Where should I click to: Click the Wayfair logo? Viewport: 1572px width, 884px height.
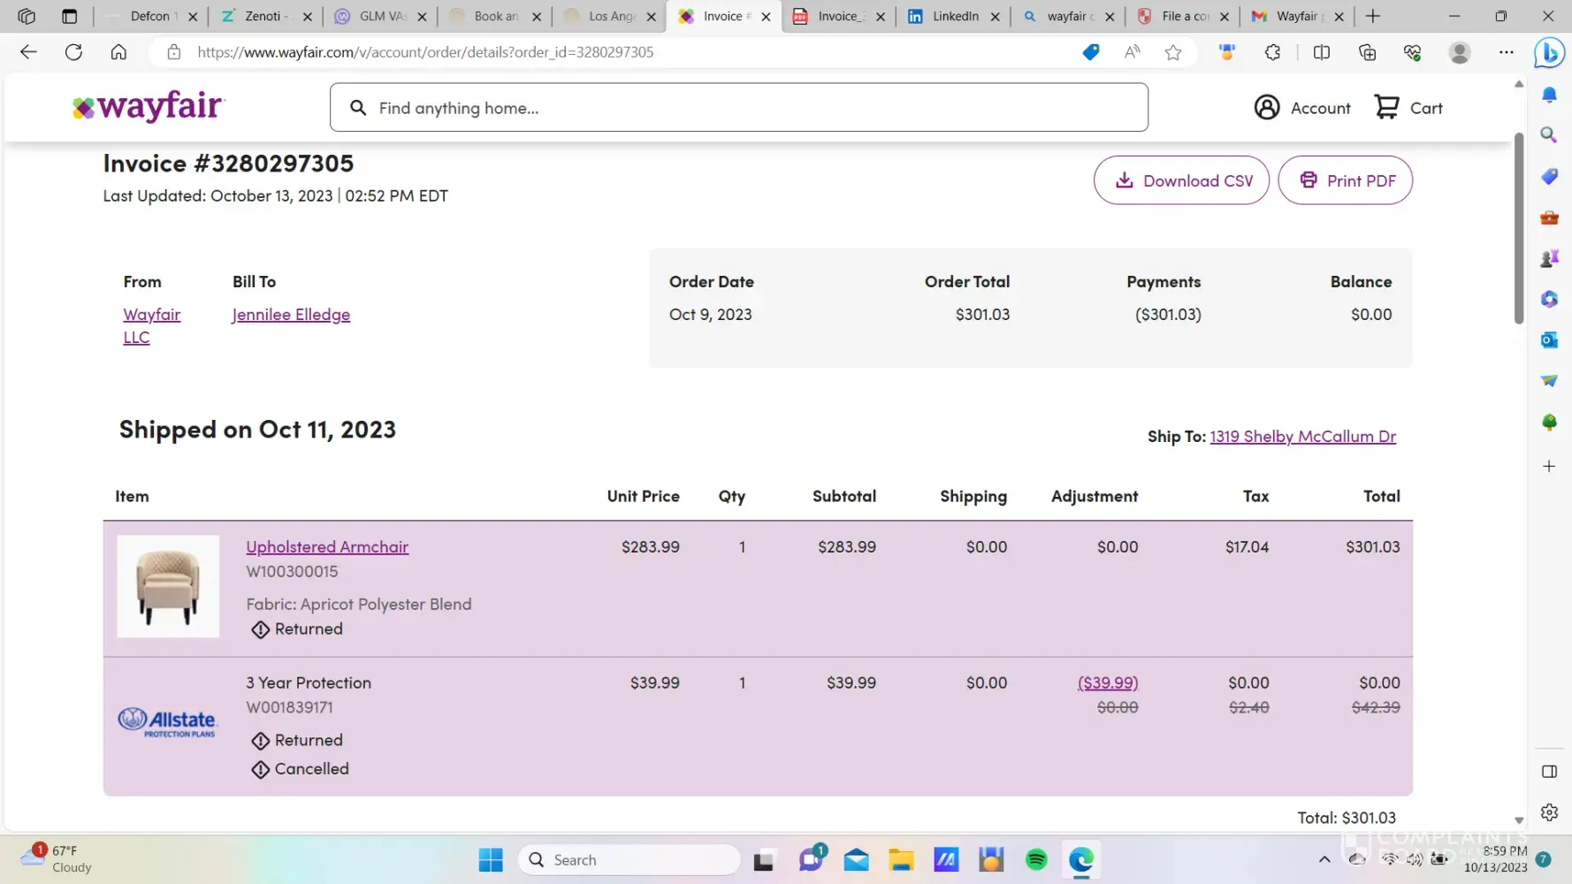(149, 107)
